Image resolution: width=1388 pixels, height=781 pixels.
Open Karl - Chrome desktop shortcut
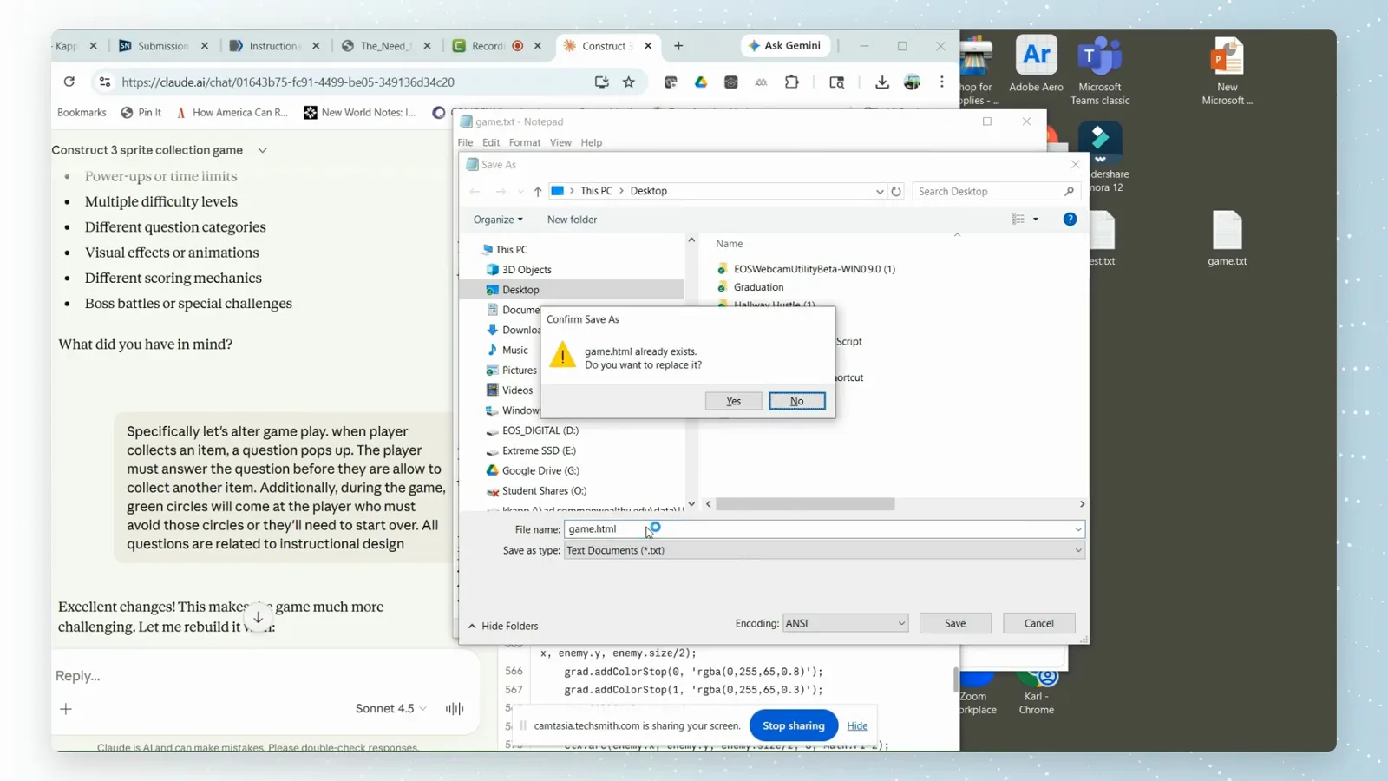(1037, 692)
